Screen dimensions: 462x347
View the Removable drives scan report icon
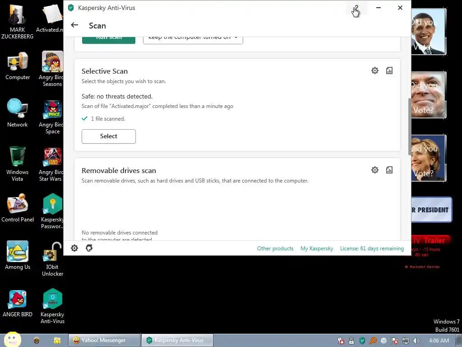[389, 170]
